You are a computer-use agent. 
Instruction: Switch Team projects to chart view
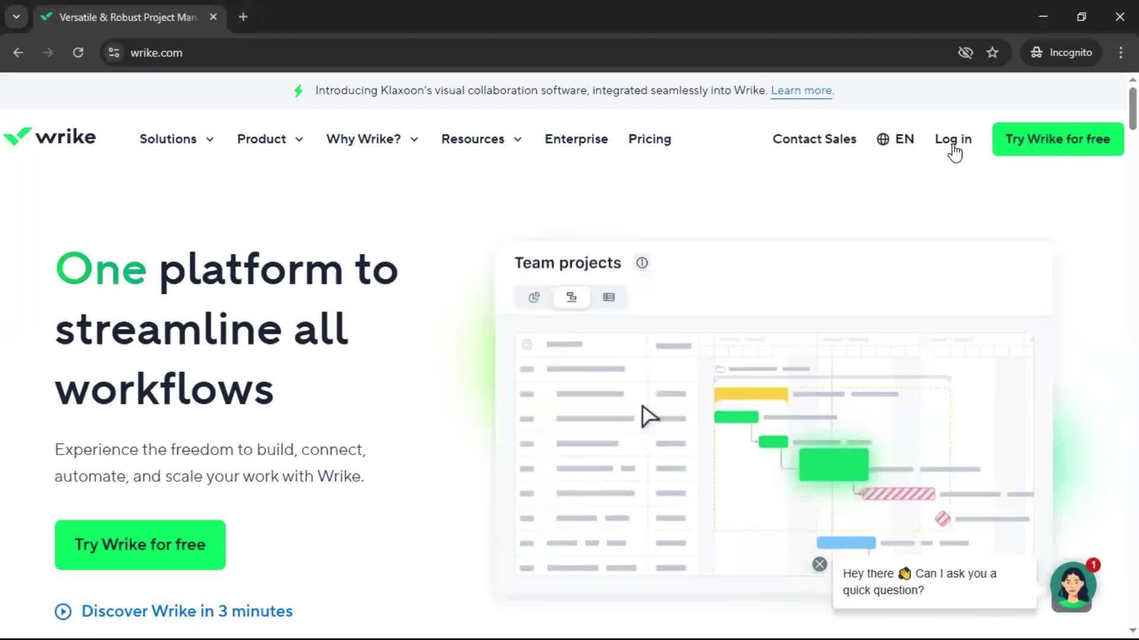point(534,297)
